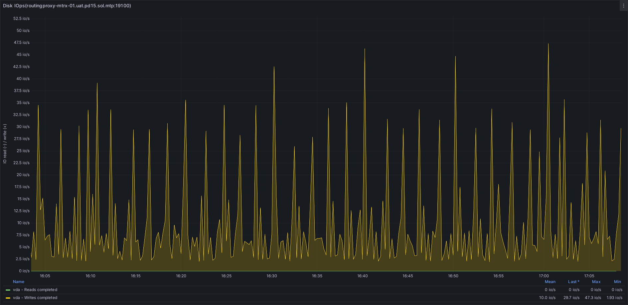Click the 45 io/s y-axis label
Image resolution: width=628 pixels, height=305 pixels.
click(x=23, y=54)
